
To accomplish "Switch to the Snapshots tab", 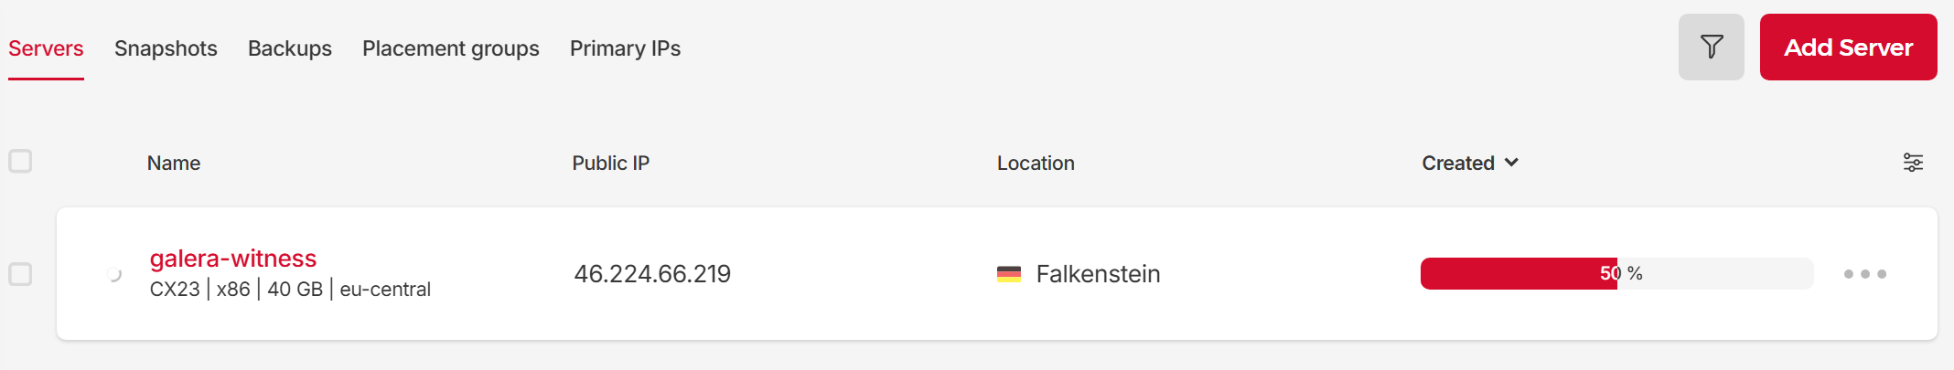I will 166,48.
